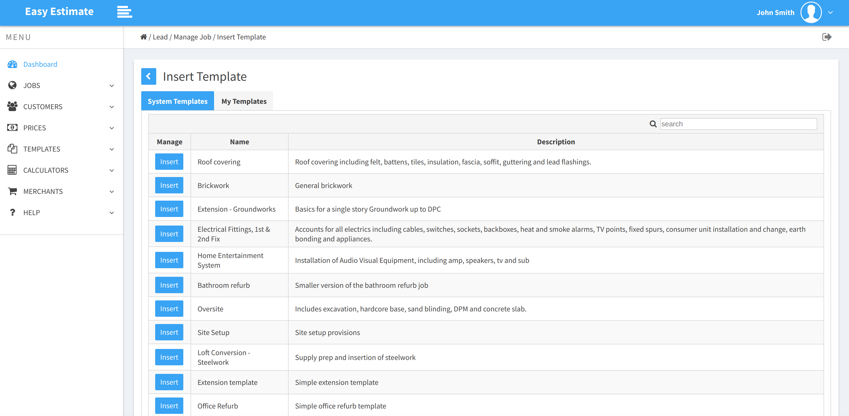
Task: Click the Lead breadcrumb link
Action: tap(160, 37)
